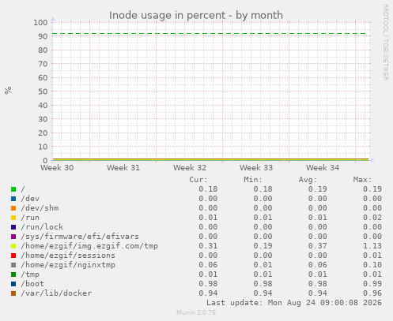Select the /home/ezgif/sessions legend label

click(68, 256)
